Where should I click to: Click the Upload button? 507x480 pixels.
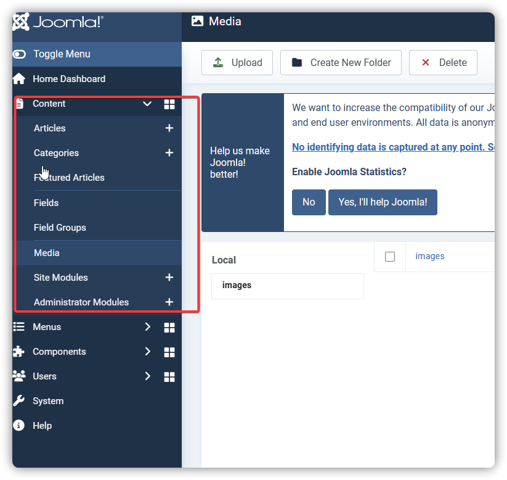237,63
